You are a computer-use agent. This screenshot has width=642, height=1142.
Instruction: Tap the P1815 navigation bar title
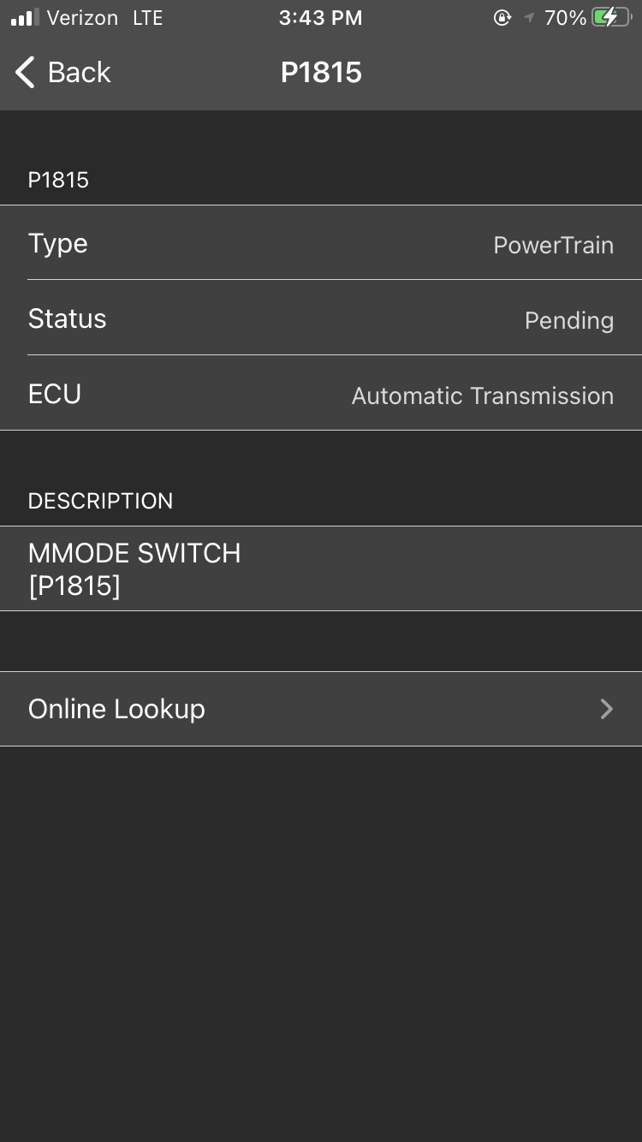click(x=321, y=73)
